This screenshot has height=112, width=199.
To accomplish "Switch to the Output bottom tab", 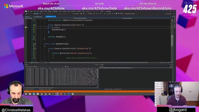I will point(36,89).
